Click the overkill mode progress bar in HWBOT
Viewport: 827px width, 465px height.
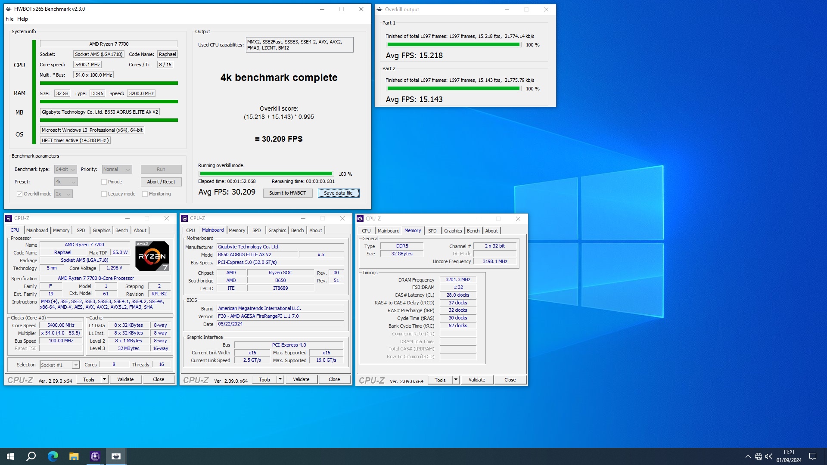click(266, 174)
